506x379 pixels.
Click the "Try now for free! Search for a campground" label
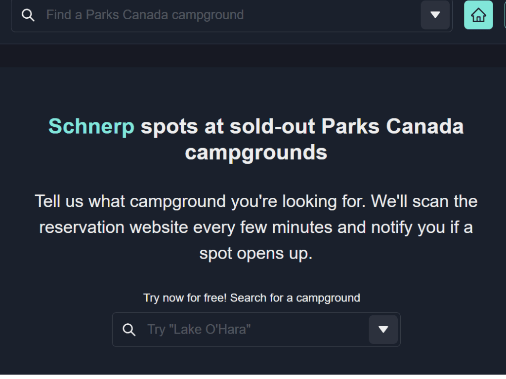[x=252, y=298]
